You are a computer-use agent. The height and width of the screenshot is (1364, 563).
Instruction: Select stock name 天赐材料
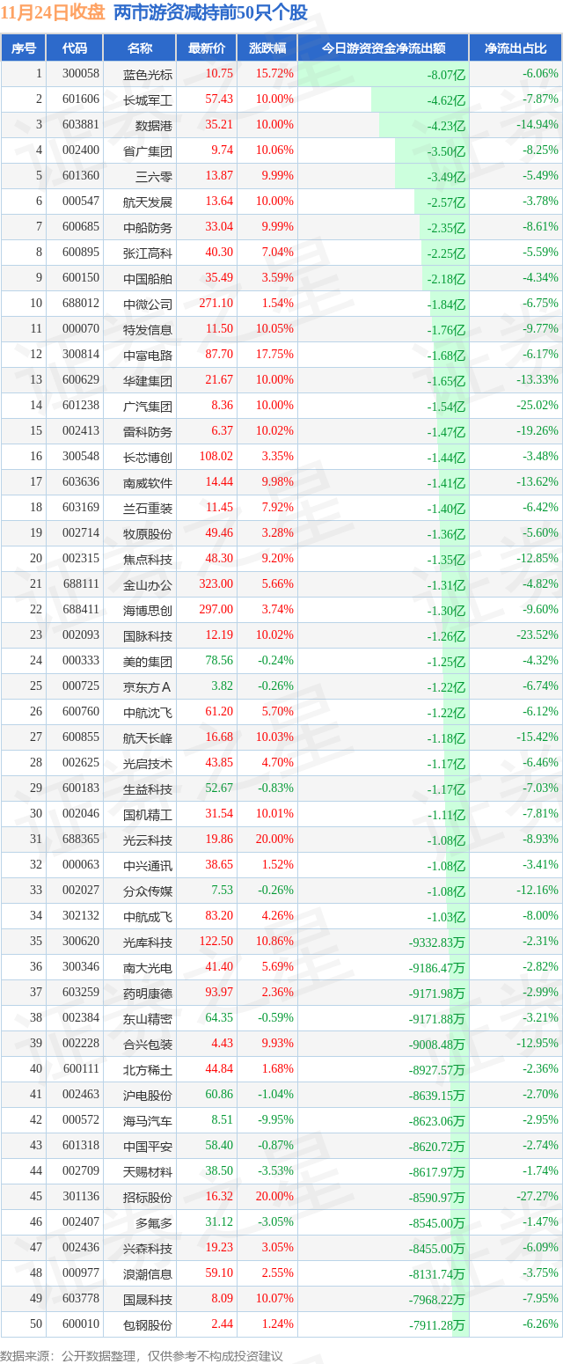[x=148, y=1171]
